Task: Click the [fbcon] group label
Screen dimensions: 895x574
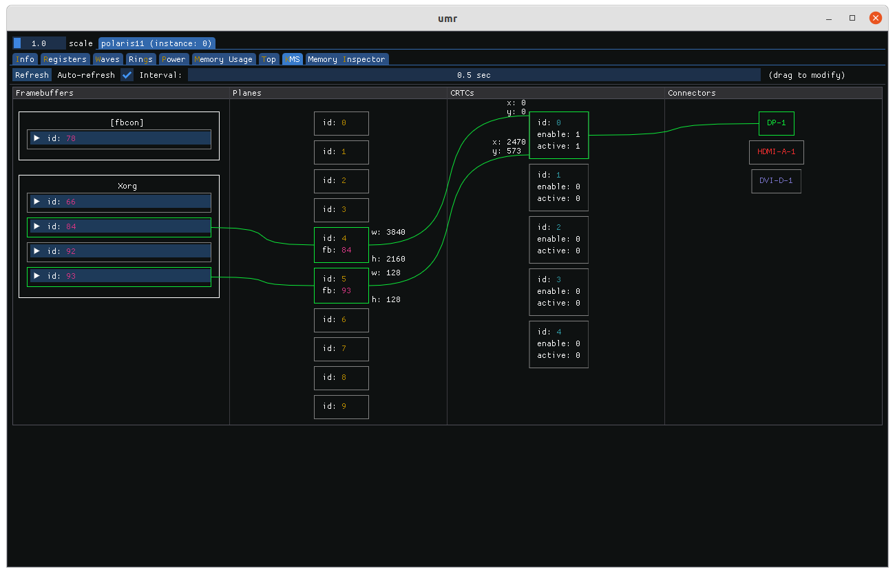Action: point(127,123)
